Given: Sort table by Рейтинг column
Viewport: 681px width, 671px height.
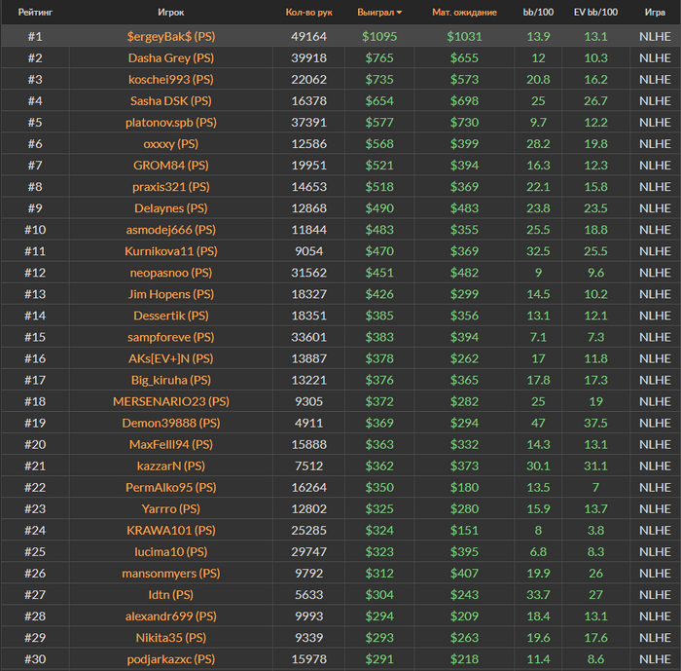Looking at the screenshot, I should pyautogui.click(x=35, y=13).
